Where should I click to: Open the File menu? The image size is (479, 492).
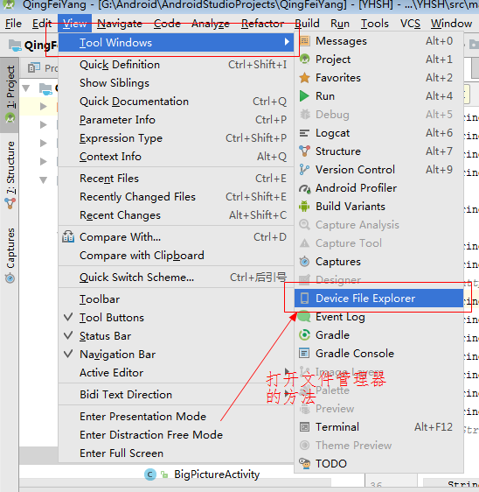tap(13, 24)
